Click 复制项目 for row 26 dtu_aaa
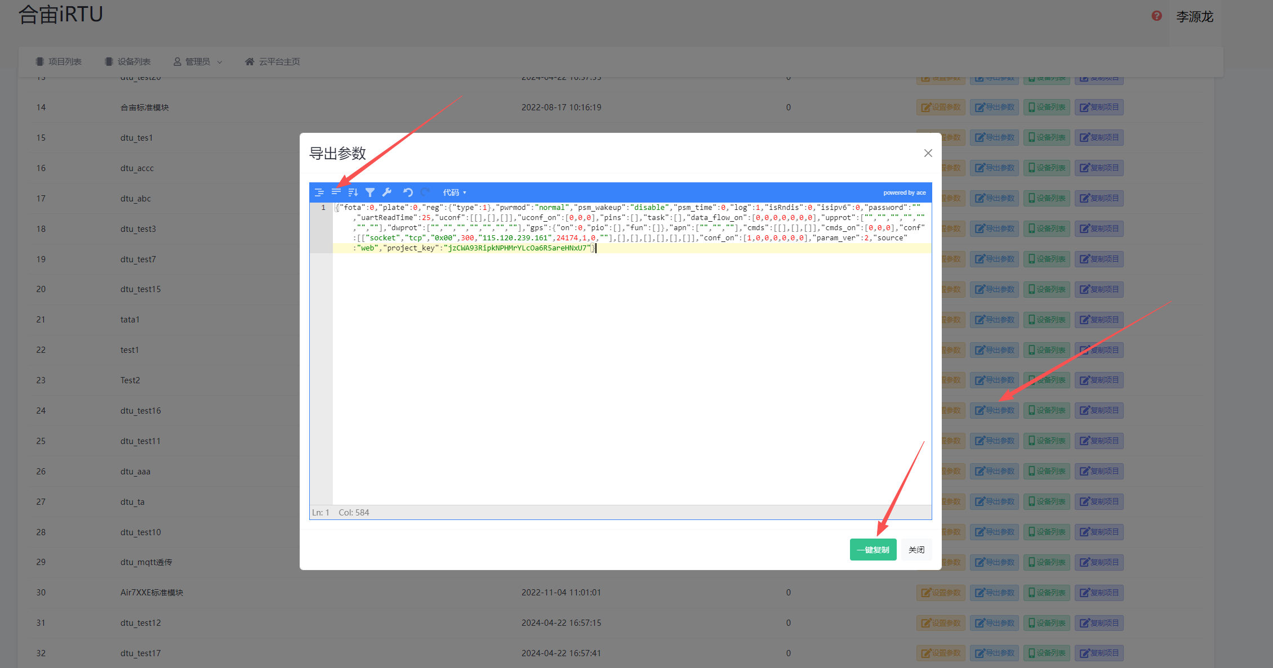 coord(1099,472)
